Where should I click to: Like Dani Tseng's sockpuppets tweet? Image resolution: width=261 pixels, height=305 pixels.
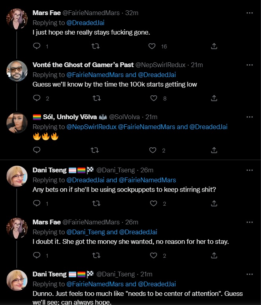[153, 203]
